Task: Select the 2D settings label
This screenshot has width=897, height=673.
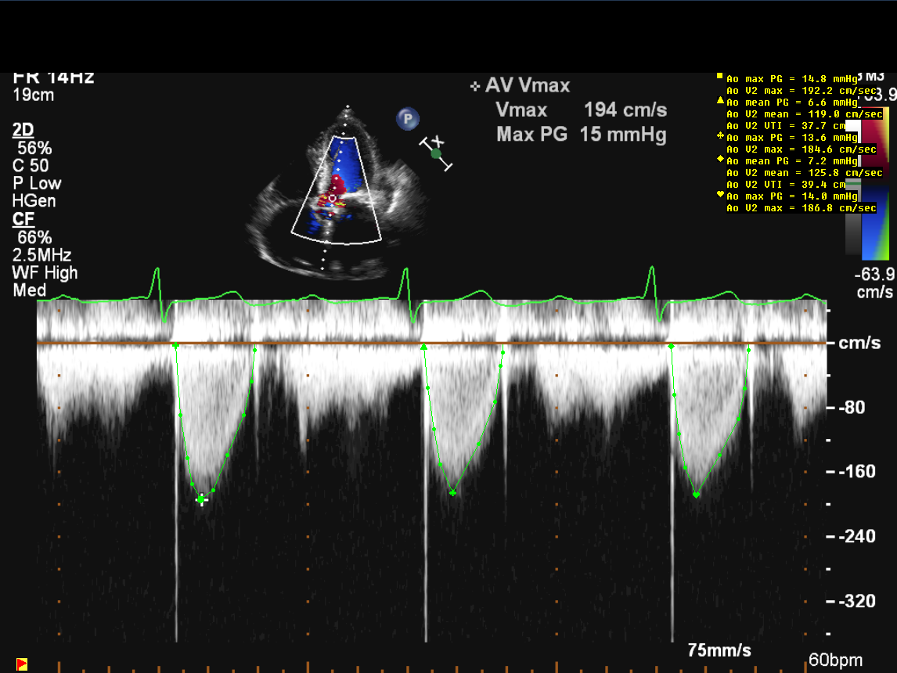Action: tap(23, 130)
